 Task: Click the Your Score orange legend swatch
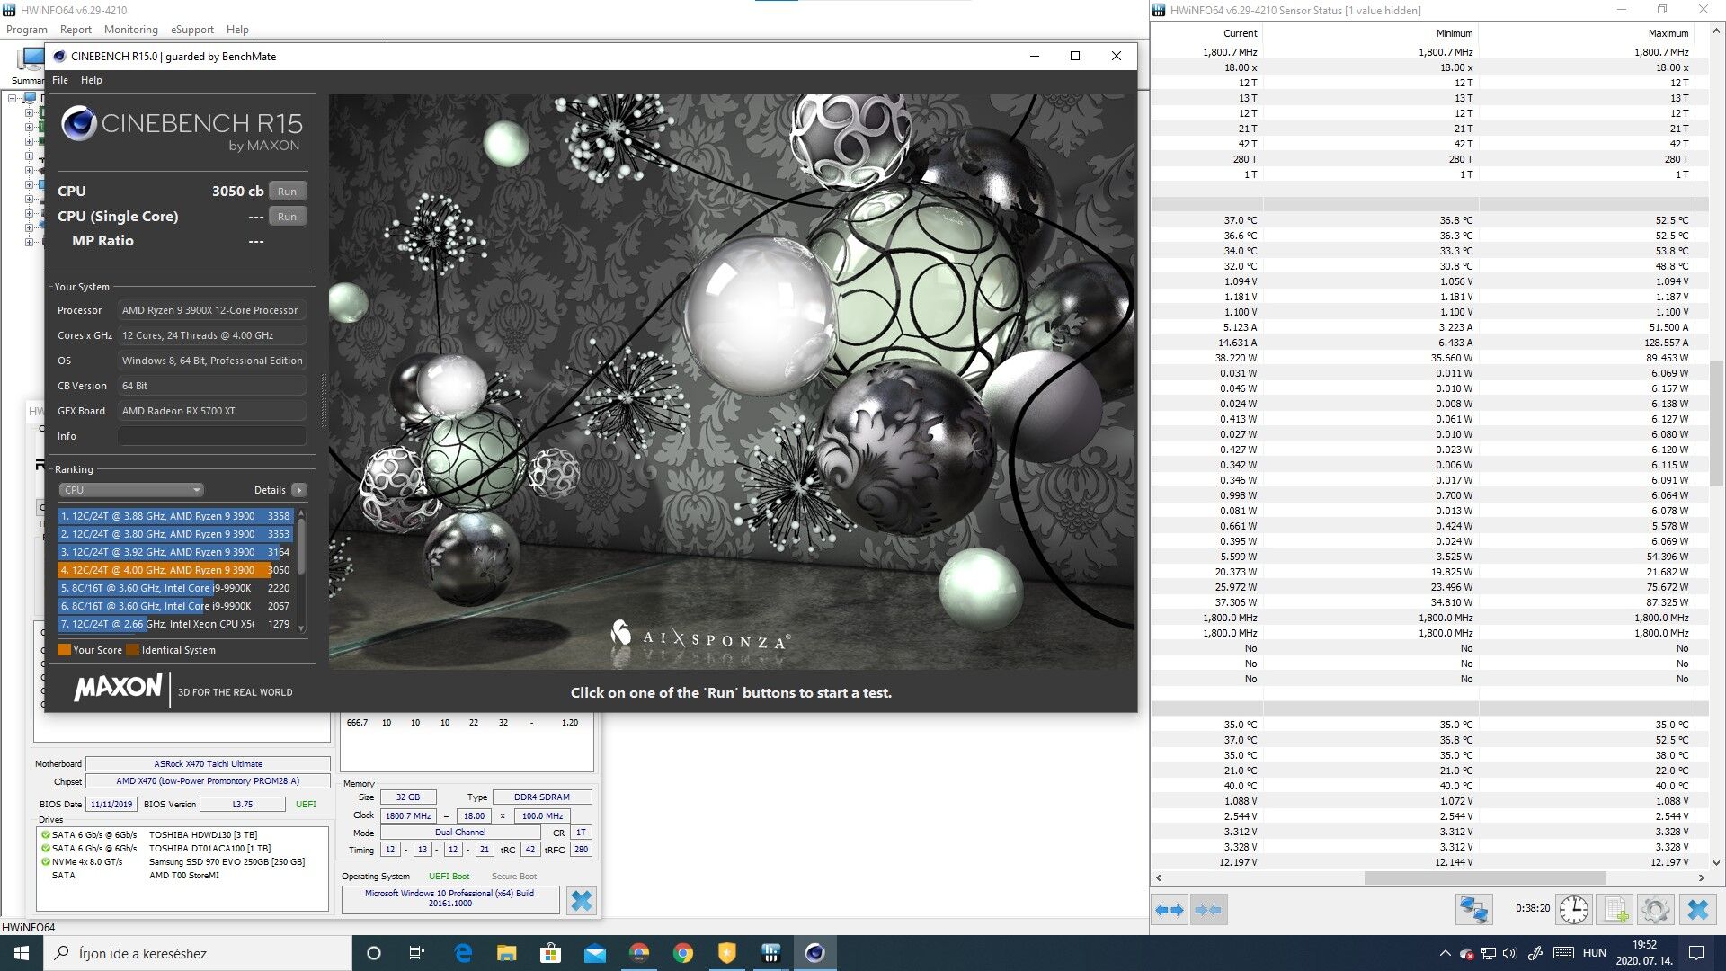coord(64,650)
